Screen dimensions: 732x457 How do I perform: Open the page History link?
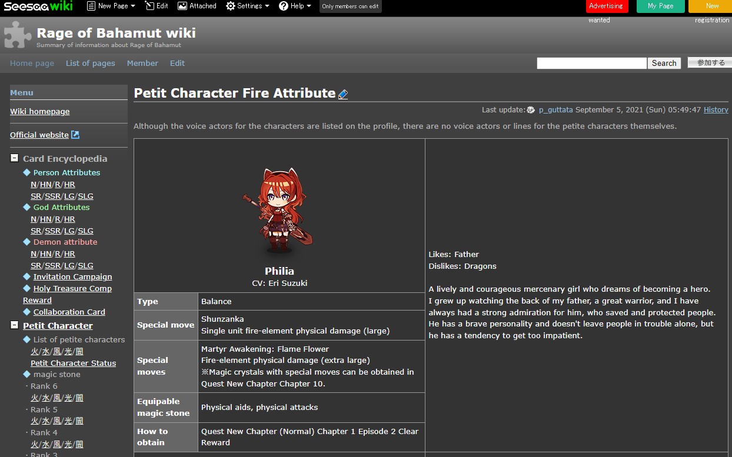click(716, 110)
